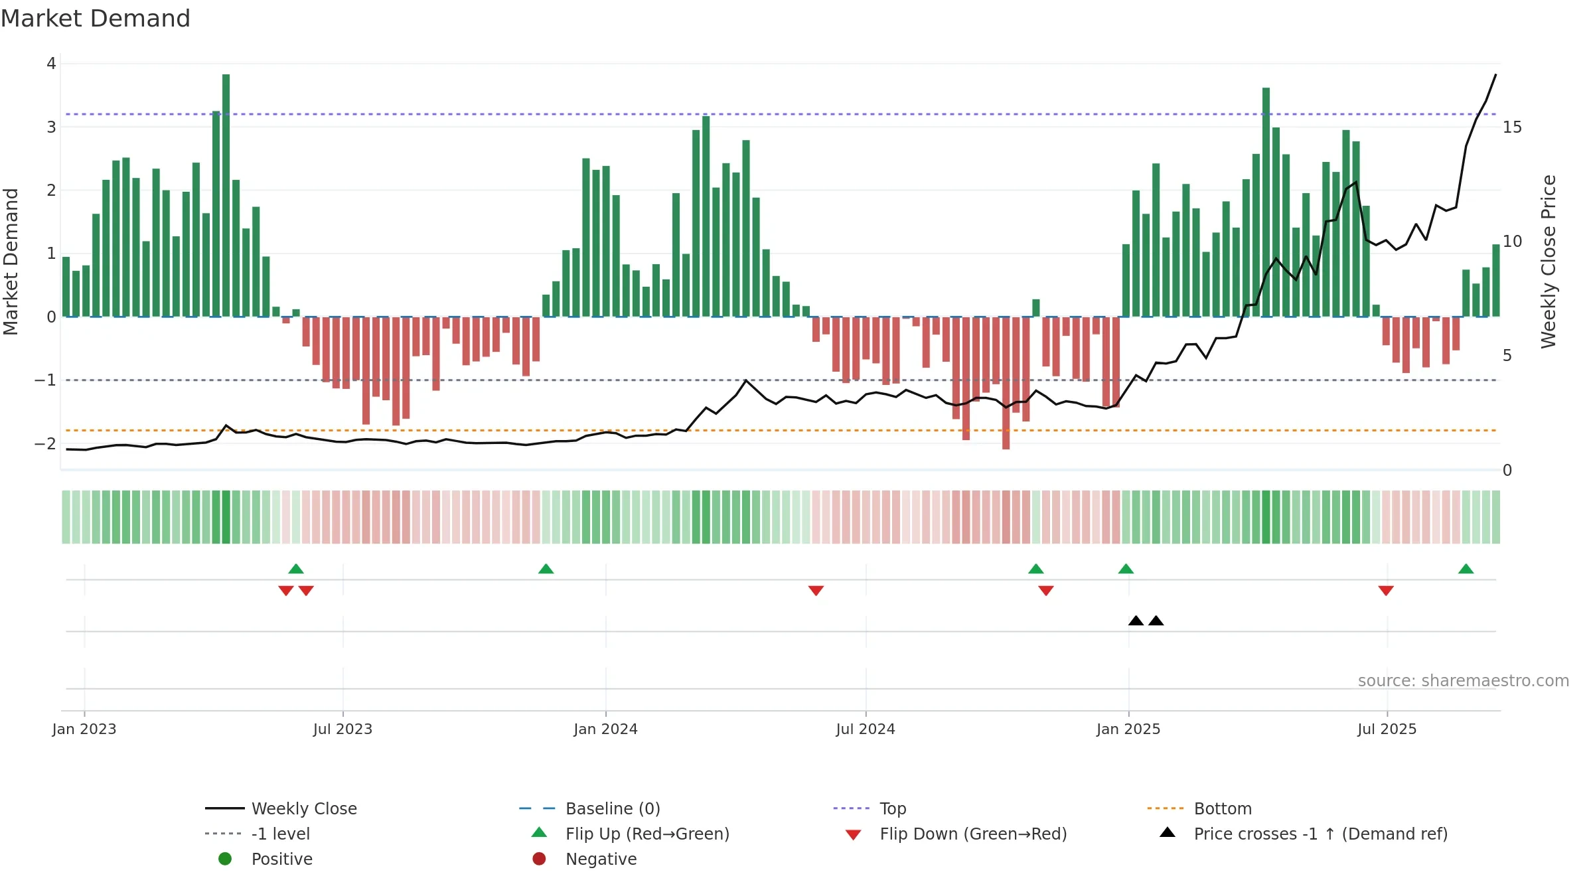Click the Jul 2025 x-axis label

click(1387, 729)
